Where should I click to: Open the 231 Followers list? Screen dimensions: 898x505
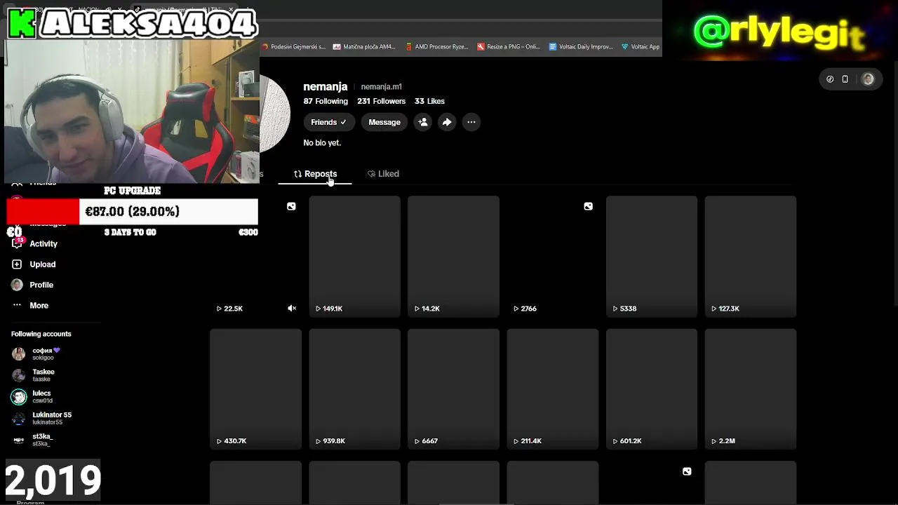381,101
